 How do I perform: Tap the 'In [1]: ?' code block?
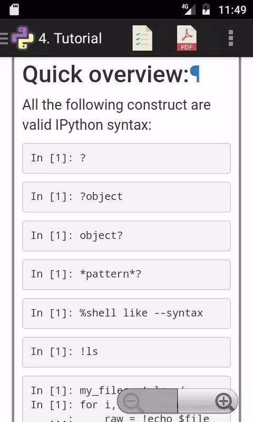click(126, 158)
